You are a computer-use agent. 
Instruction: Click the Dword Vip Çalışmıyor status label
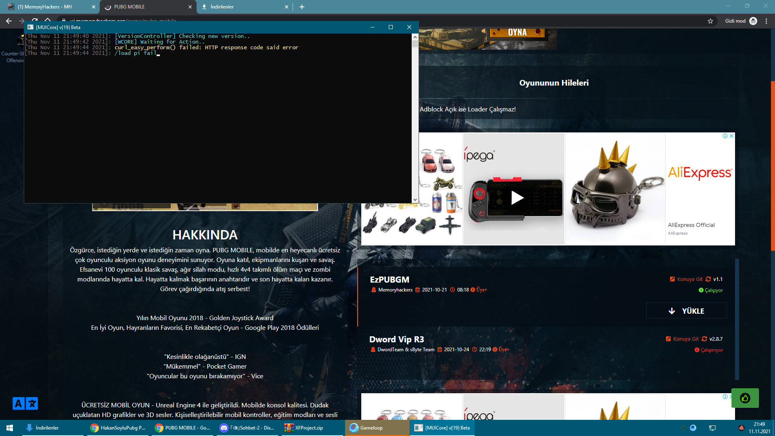[709, 350]
